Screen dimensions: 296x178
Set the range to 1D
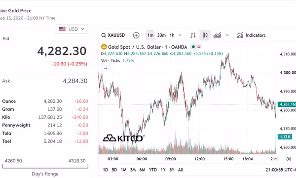(106, 170)
